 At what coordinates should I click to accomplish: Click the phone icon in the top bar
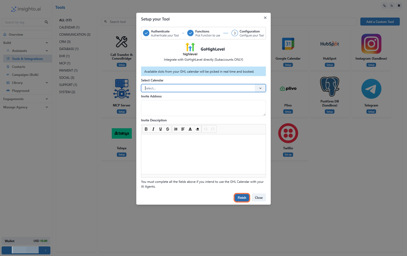[x=385, y=6]
